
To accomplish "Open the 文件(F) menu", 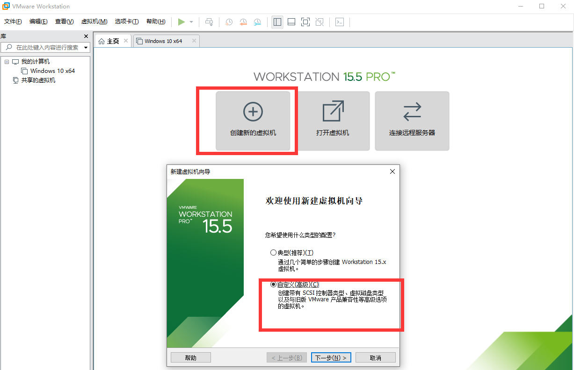I will tap(13, 21).
